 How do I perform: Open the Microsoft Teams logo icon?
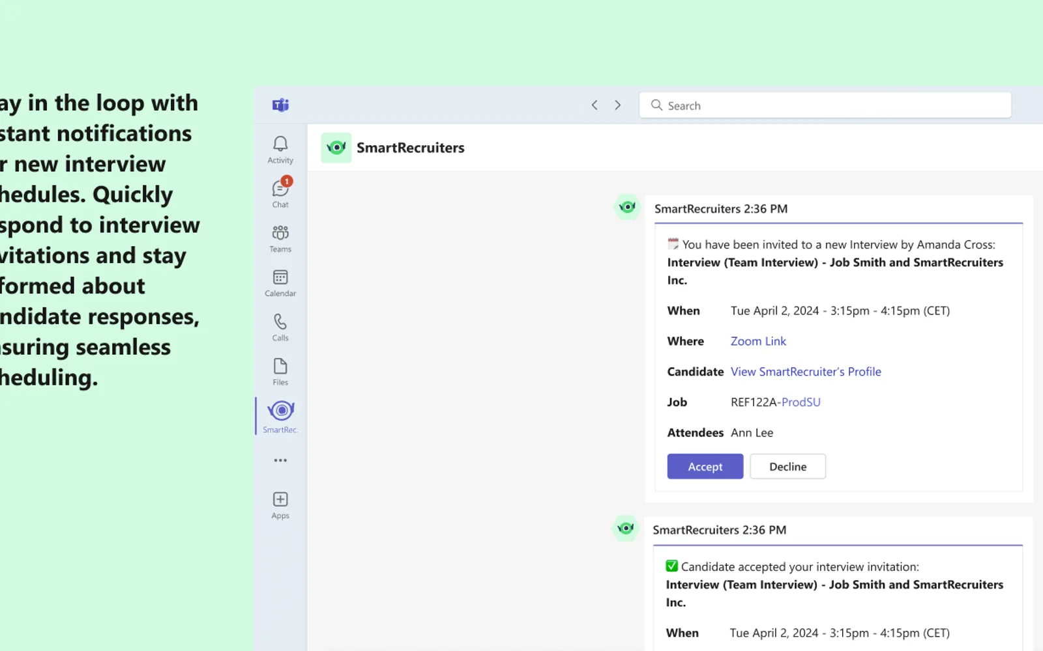[280, 105]
